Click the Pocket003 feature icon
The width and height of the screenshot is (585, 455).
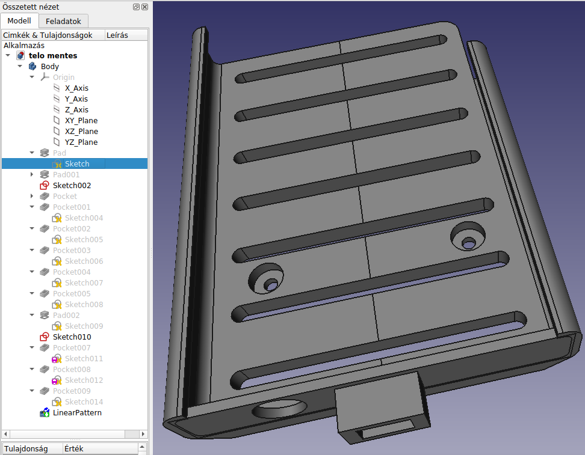pos(45,250)
